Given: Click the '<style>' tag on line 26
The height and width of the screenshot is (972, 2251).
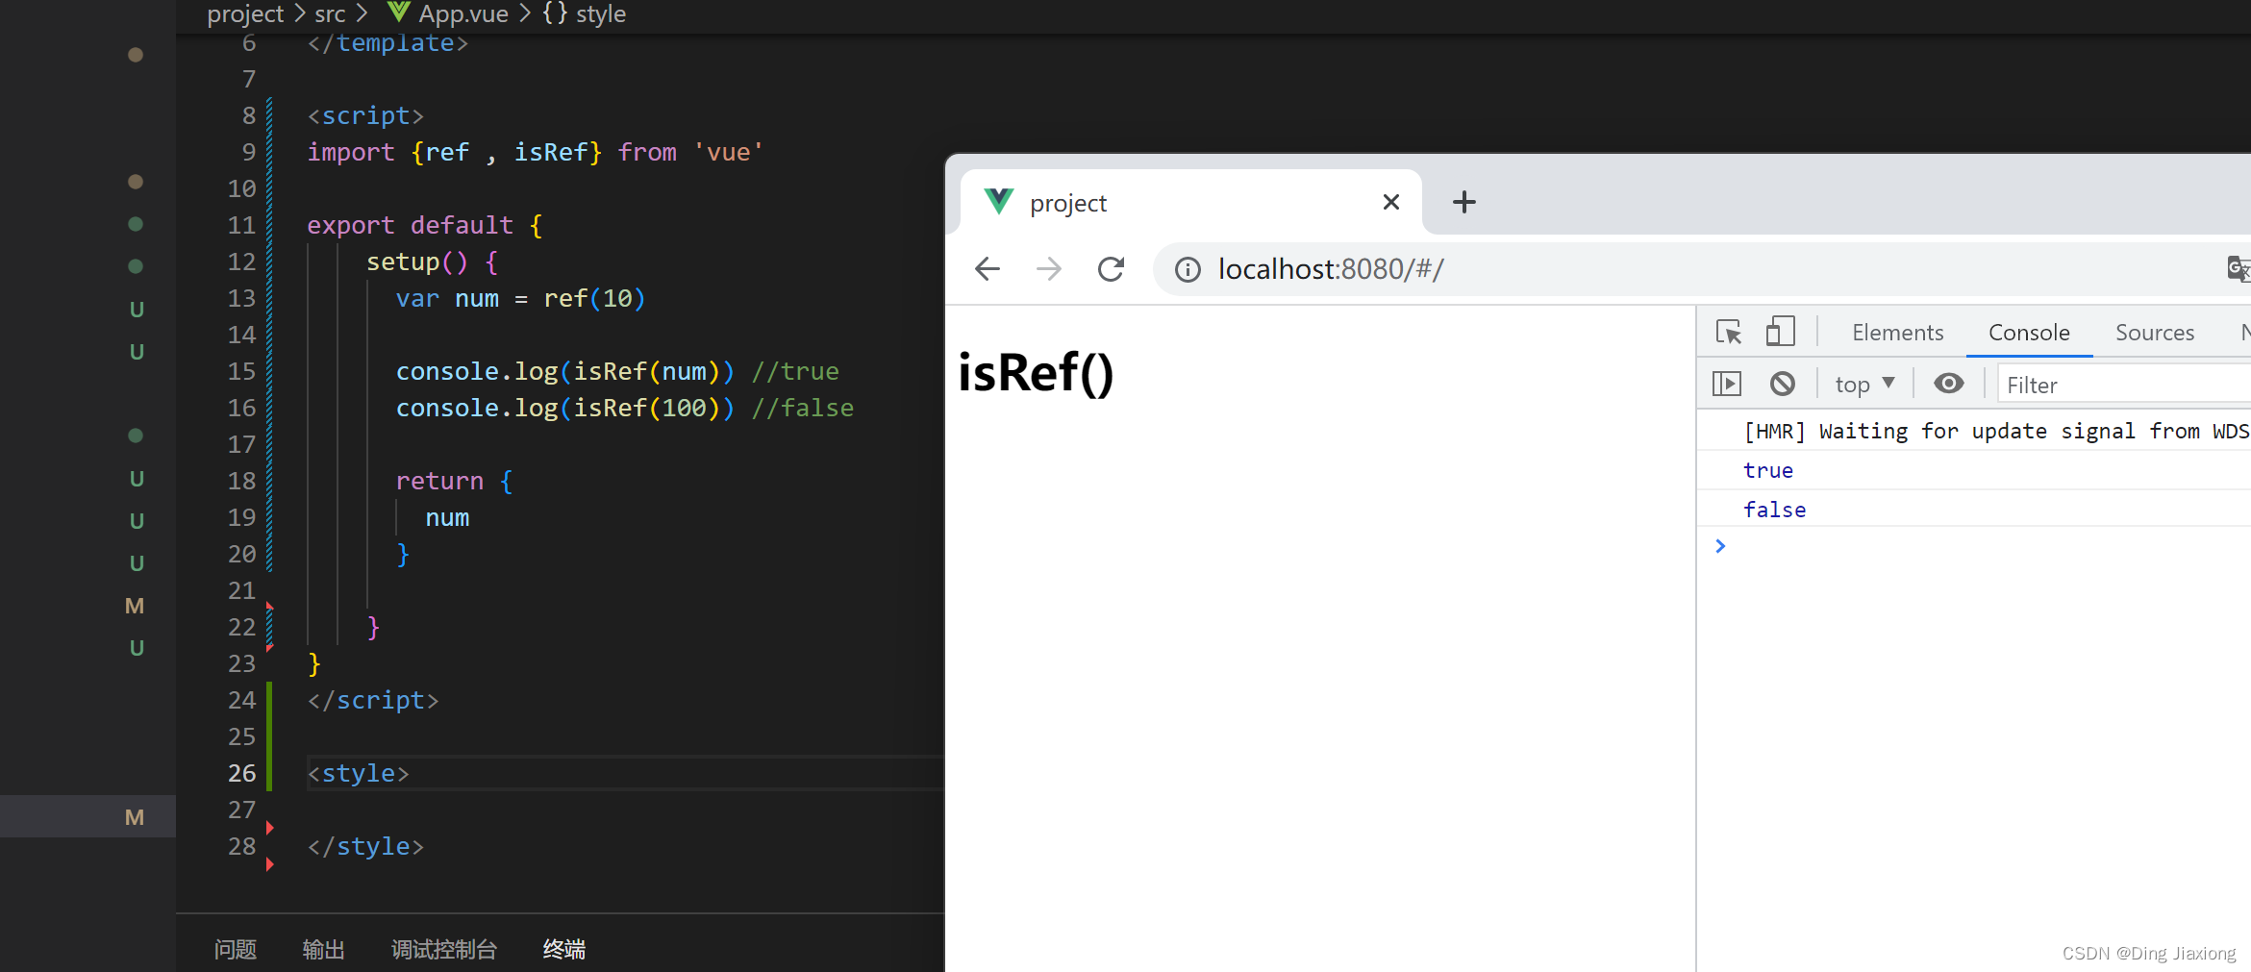Looking at the screenshot, I should coord(358,773).
